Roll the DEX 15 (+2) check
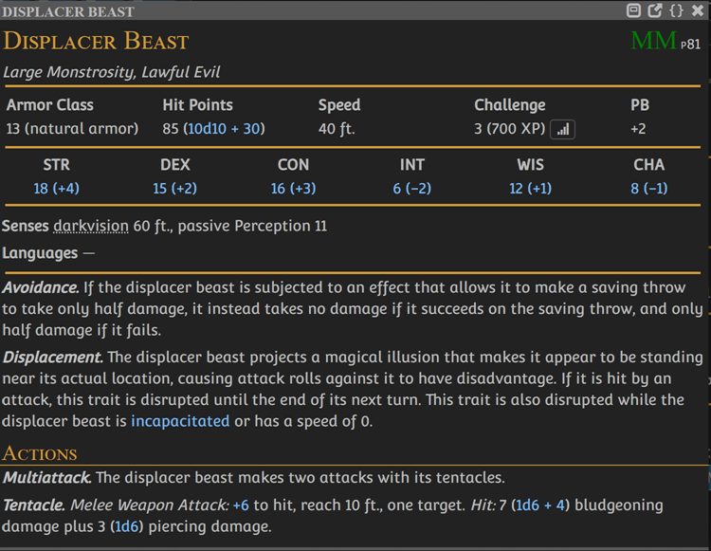 175,188
